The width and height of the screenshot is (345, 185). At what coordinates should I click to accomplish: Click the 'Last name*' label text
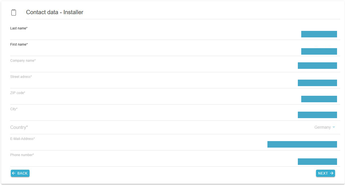point(19,28)
